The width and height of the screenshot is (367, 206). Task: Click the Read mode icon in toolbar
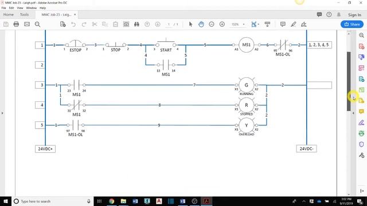tap(267, 24)
